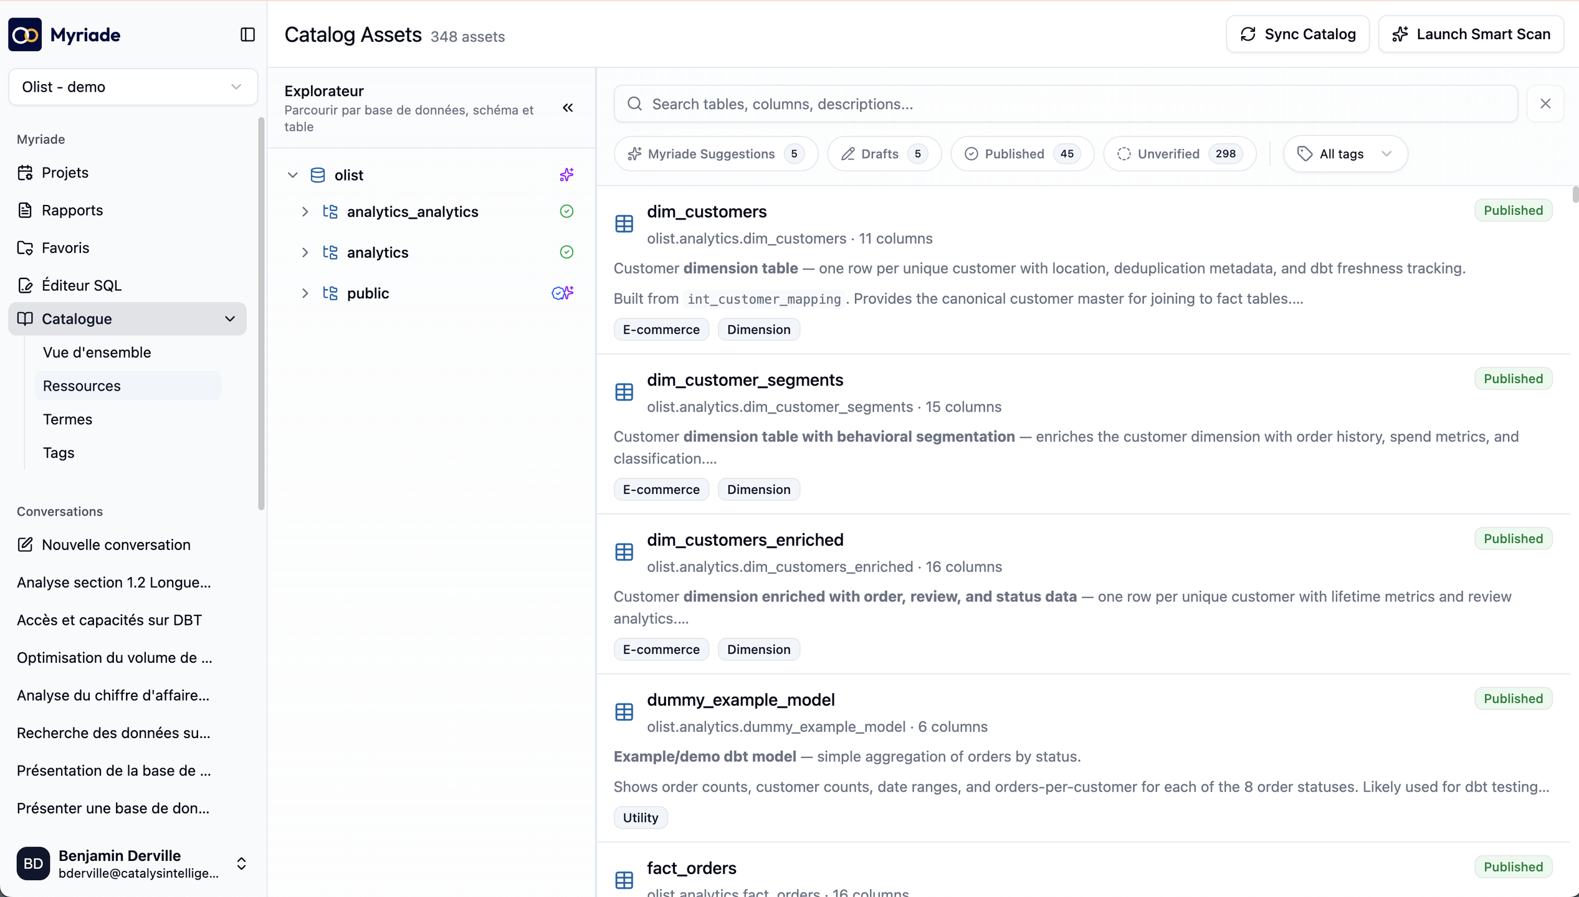1579x897 pixels.
Task: Clear search with the X button
Action: click(1545, 103)
